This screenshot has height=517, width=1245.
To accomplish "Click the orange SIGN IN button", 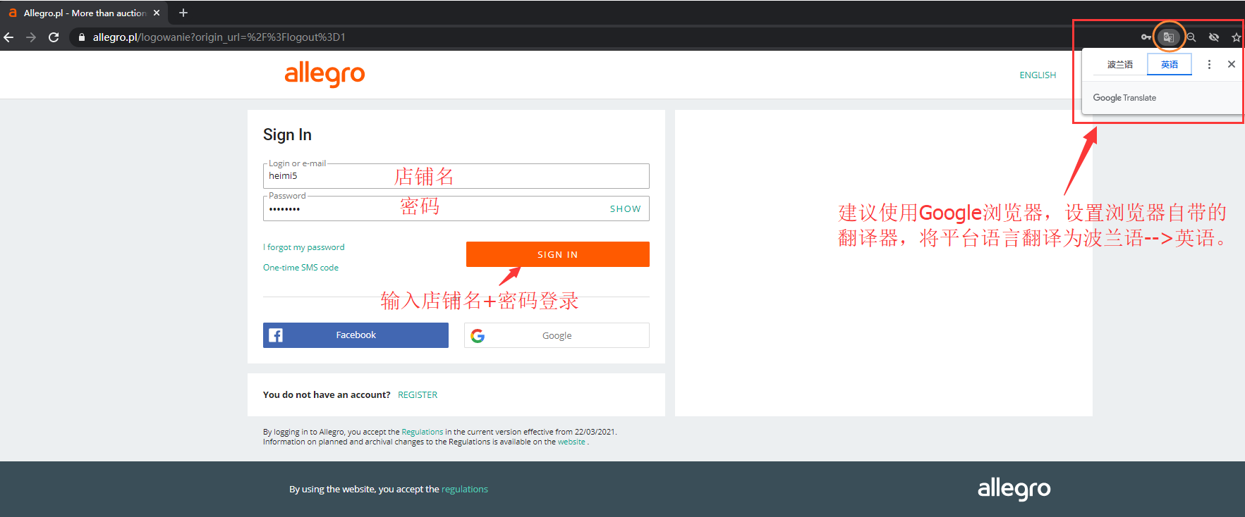I will pos(558,254).
